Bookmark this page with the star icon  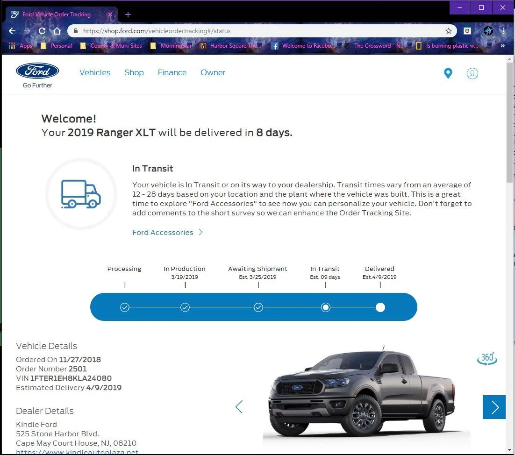coord(448,31)
